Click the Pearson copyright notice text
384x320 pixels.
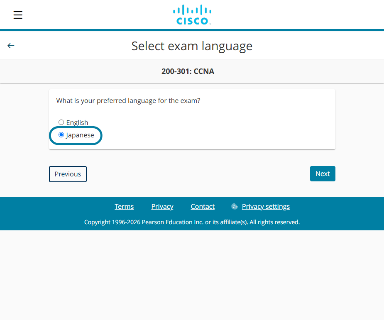[192, 222]
